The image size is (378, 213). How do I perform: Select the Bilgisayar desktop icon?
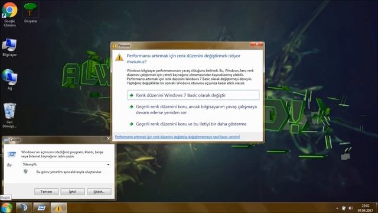point(9,47)
